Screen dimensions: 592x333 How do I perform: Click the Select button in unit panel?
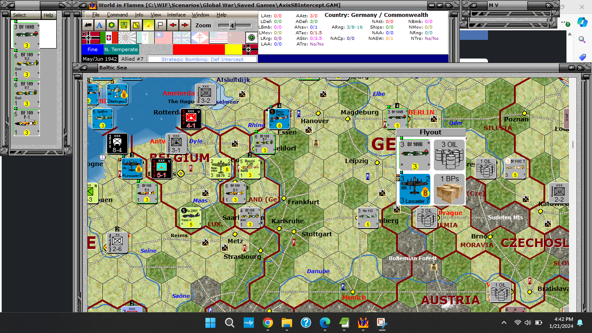(26, 15)
